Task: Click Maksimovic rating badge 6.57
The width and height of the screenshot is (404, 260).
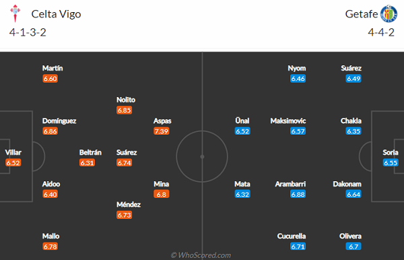Action: 298,131
